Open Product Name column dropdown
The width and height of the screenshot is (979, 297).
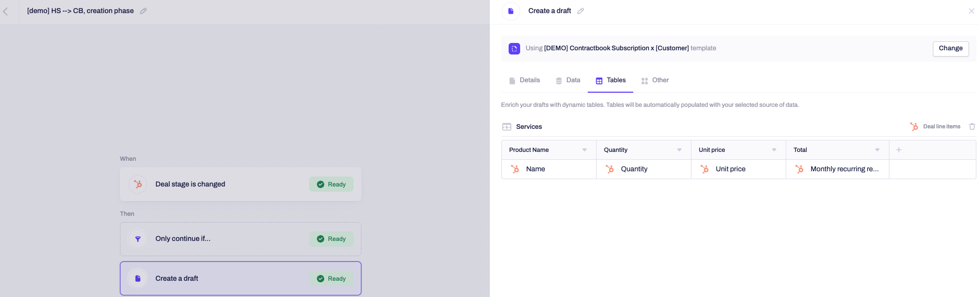[585, 150]
